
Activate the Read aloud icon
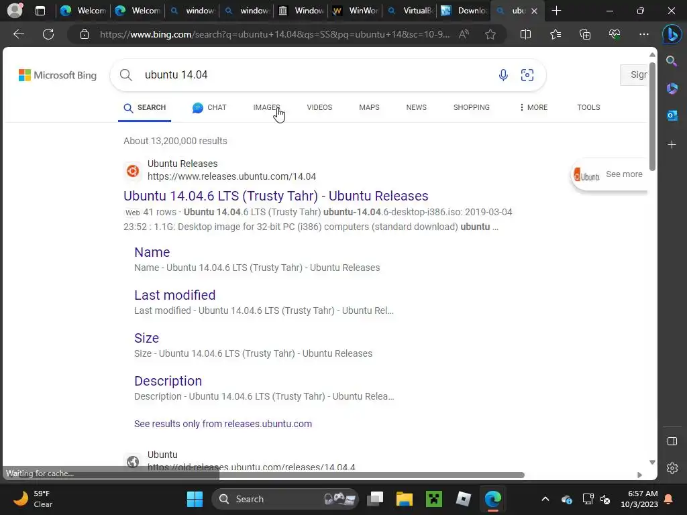pyautogui.click(x=464, y=34)
